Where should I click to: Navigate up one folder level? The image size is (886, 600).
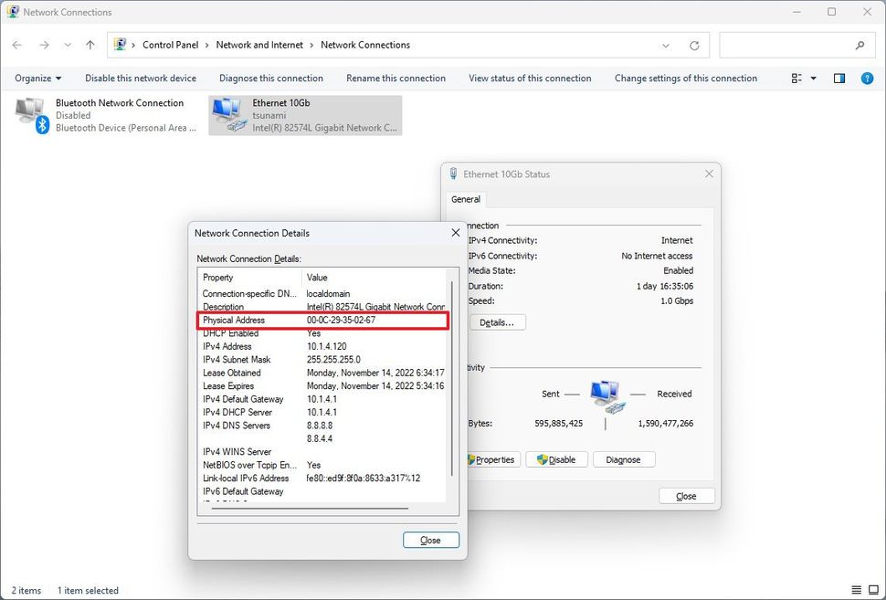(x=90, y=44)
